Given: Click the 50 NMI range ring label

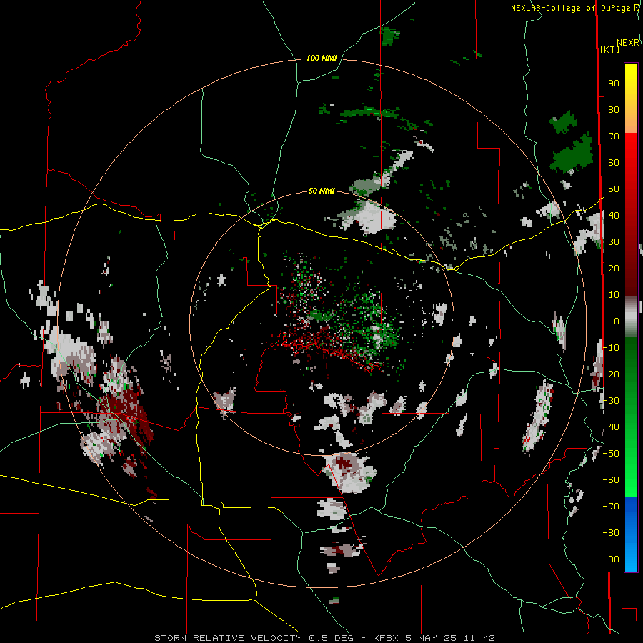Looking at the screenshot, I should point(321,191).
